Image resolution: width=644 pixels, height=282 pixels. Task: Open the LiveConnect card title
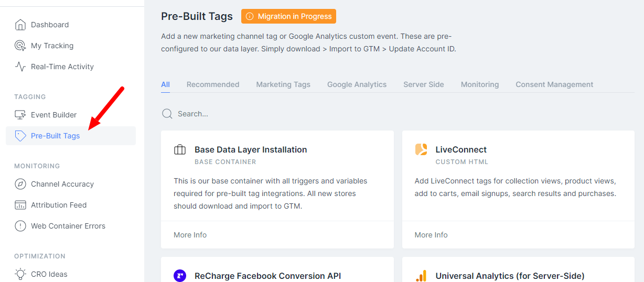point(461,149)
